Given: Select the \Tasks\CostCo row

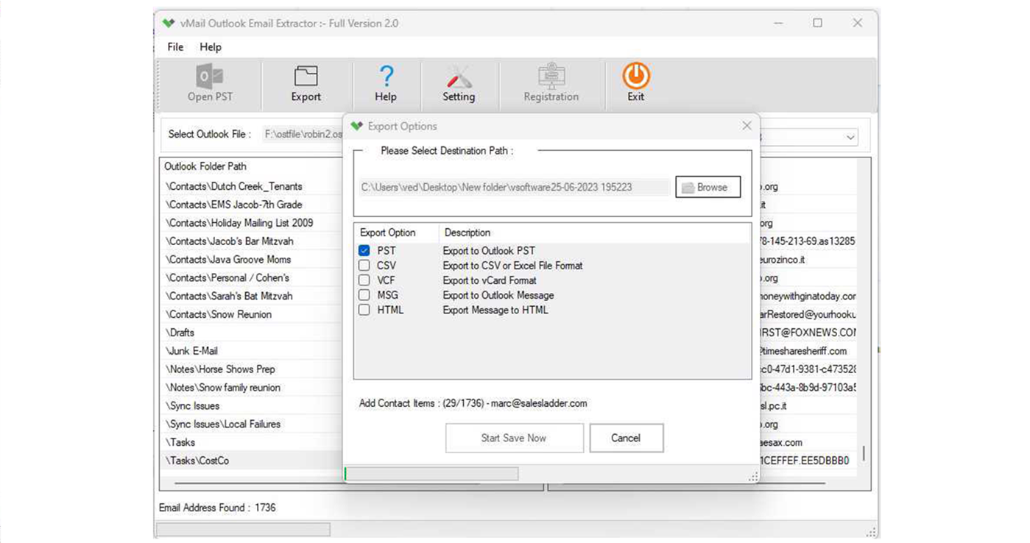Looking at the screenshot, I should point(251,461).
